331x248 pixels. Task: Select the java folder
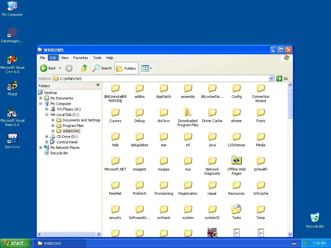click(212, 139)
